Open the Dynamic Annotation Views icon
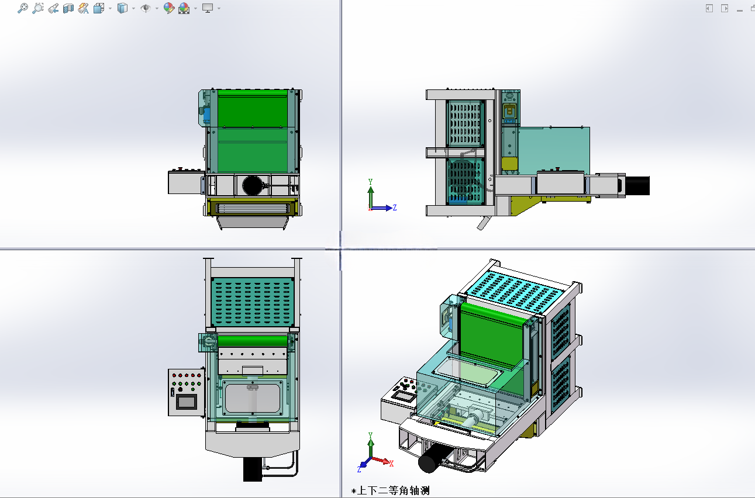755x498 pixels. 84,8
